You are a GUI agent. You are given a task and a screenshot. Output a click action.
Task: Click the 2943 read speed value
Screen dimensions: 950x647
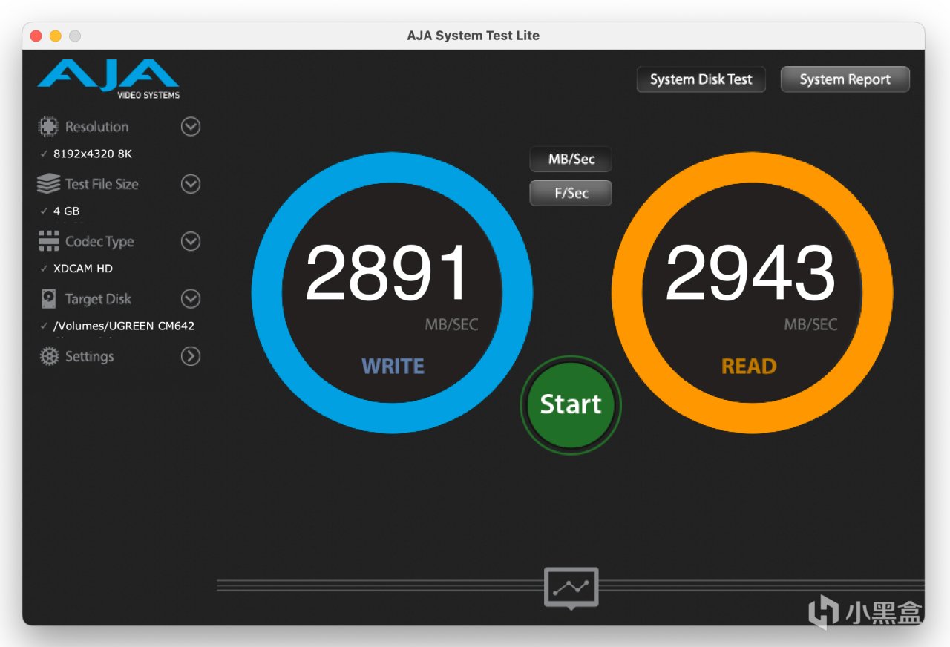[750, 273]
